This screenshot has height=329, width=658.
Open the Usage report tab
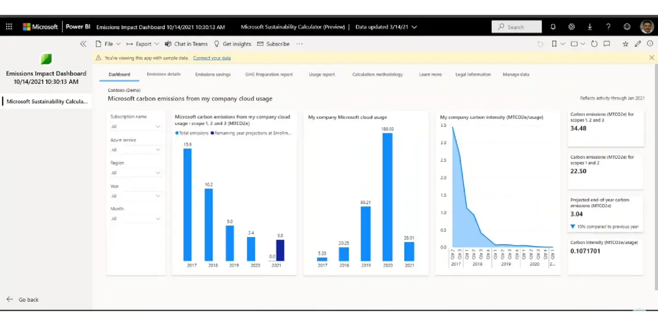(x=322, y=75)
